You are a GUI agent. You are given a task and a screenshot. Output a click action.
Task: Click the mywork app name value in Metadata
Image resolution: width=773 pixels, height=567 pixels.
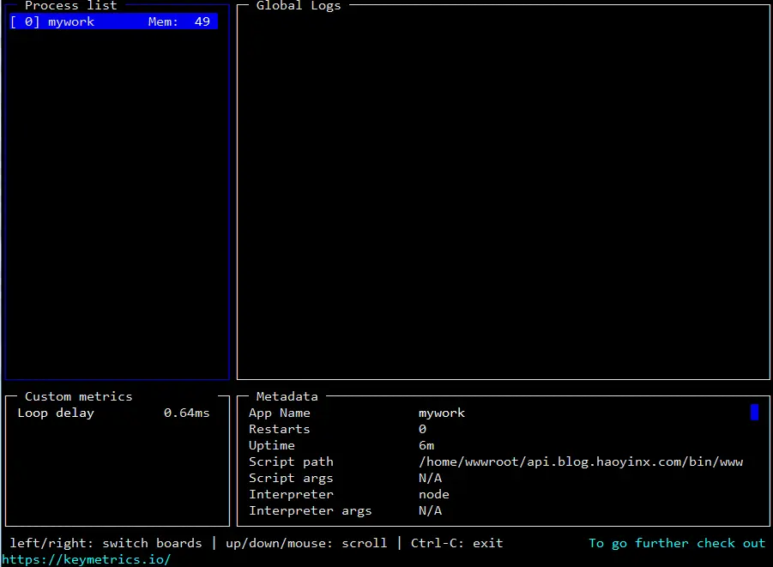tap(442, 413)
